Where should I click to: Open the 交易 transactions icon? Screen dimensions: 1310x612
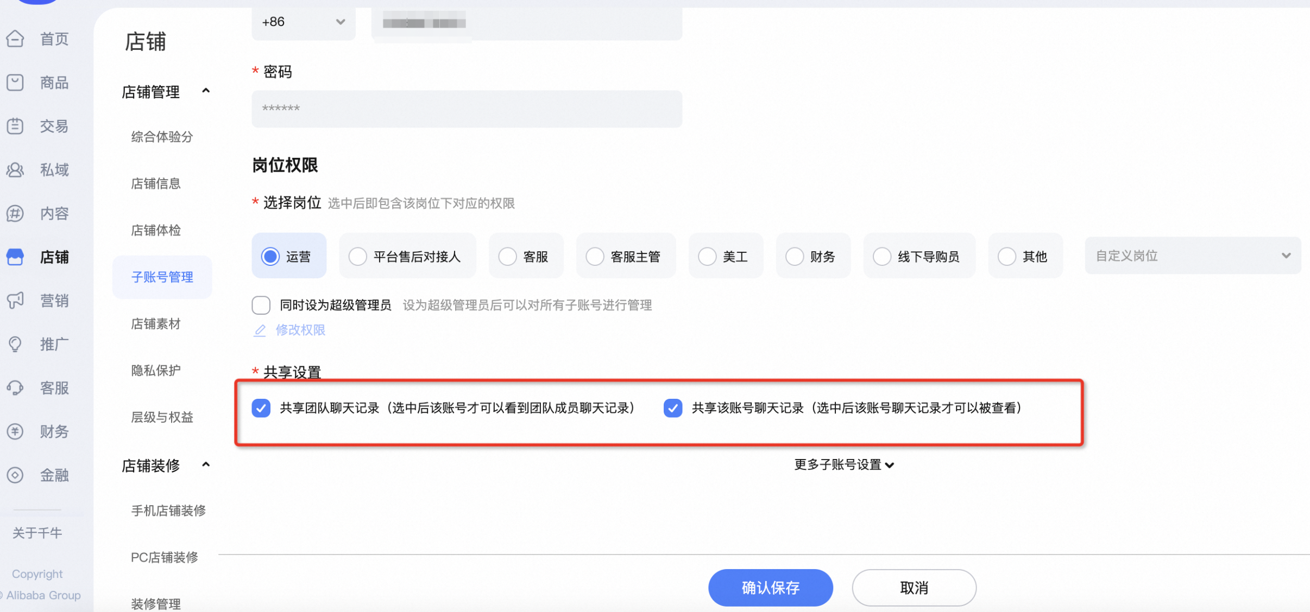(15, 126)
